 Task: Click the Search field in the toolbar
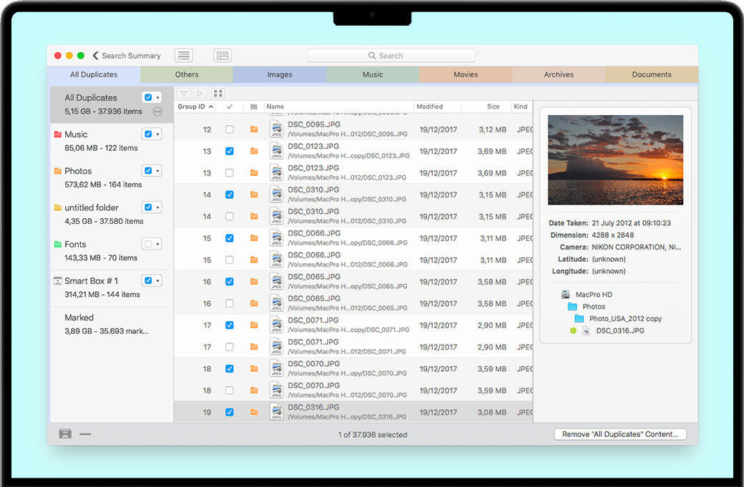point(391,56)
